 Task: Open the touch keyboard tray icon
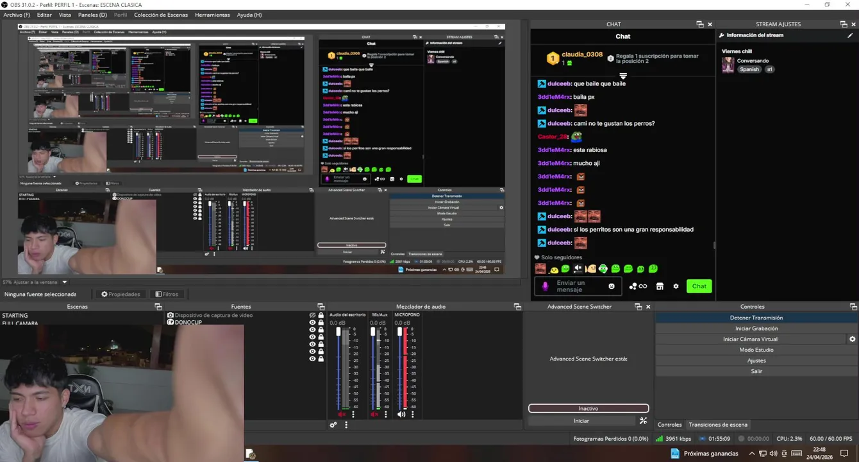796,454
